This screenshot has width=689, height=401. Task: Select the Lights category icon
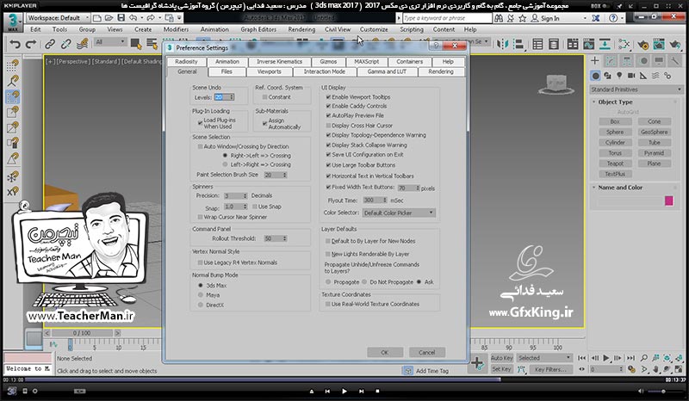[x=619, y=76]
